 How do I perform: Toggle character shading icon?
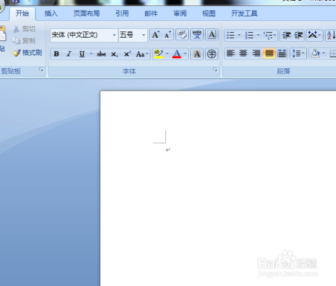[197, 54]
